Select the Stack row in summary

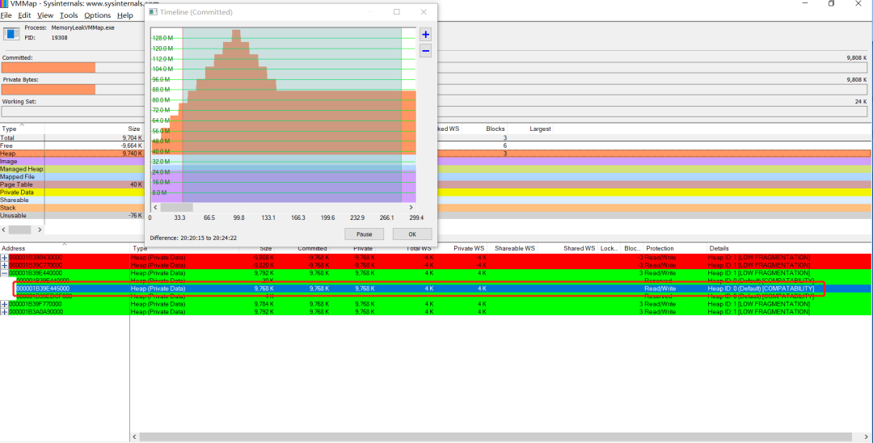[x=436, y=208]
